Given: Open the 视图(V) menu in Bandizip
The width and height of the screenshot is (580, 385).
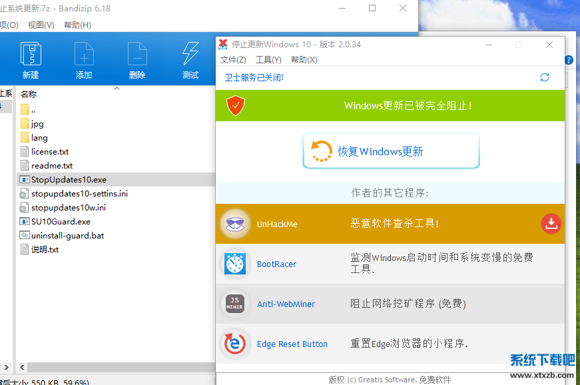Looking at the screenshot, I should (41, 25).
